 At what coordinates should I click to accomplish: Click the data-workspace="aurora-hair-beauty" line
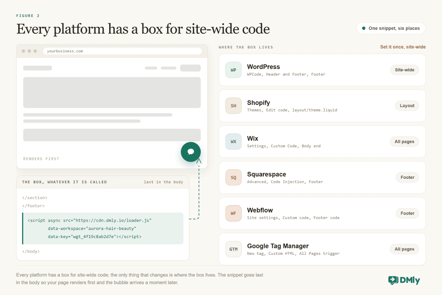[x=92, y=228]
